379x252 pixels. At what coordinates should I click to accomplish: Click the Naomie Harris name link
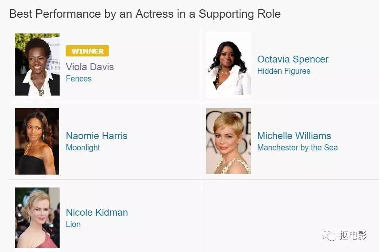97,136
